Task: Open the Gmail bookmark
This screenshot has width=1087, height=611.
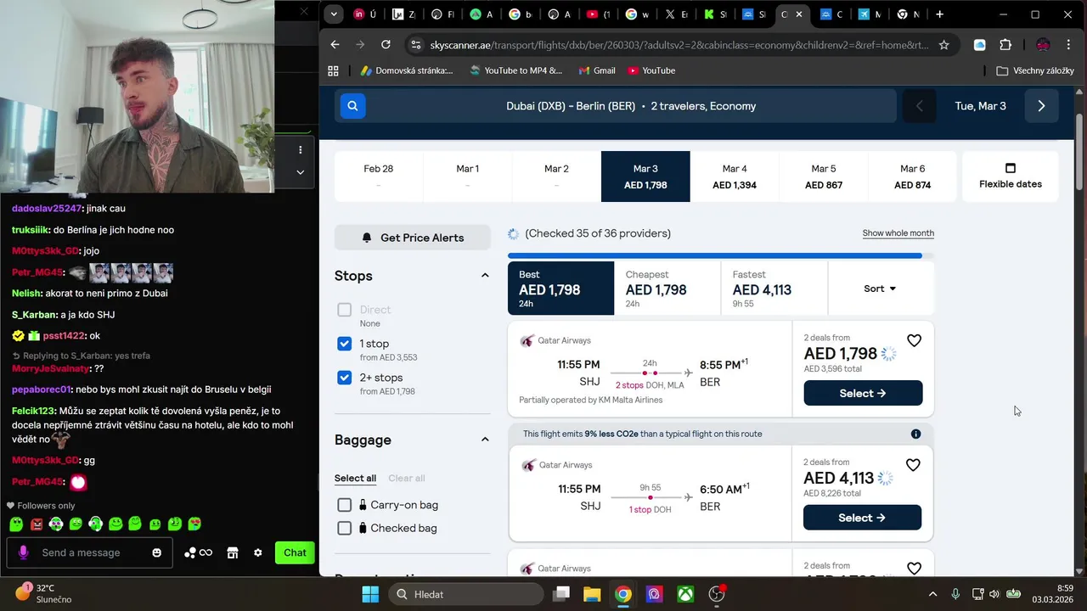Action: (x=596, y=70)
